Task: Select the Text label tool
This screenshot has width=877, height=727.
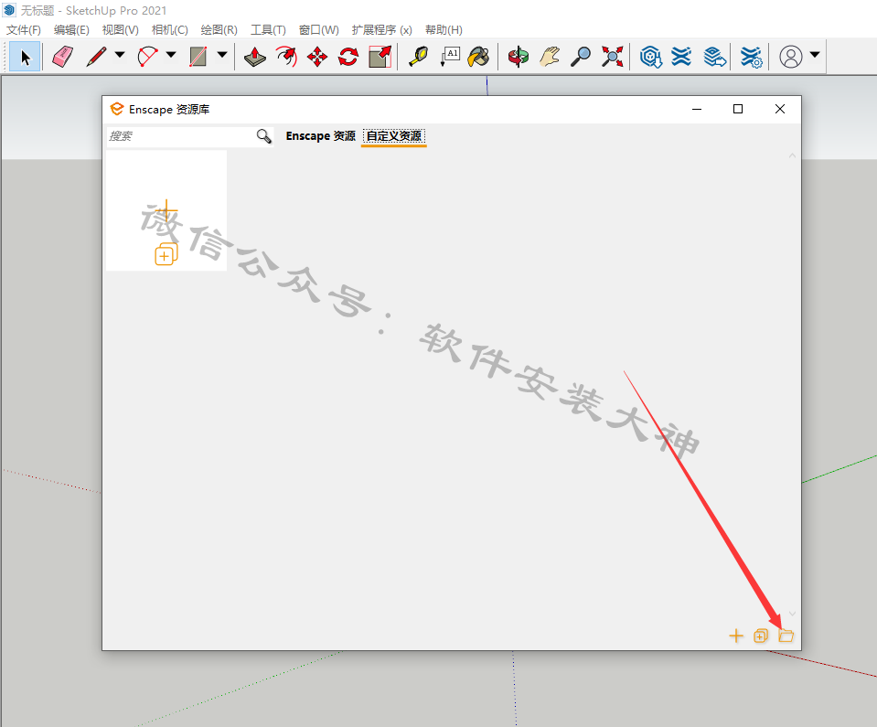Action: [x=450, y=57]
